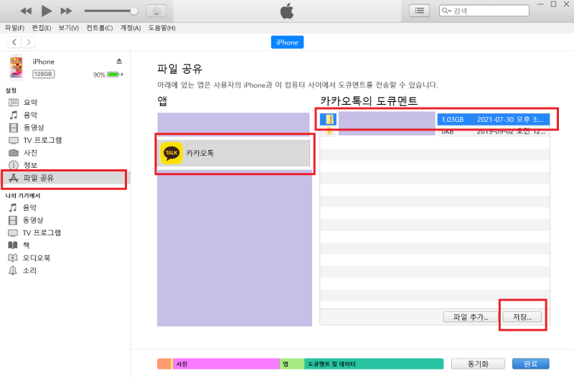This screenshot has width=574, height=378.
Task: Open the 보기(V) menu
Action: 68,28
